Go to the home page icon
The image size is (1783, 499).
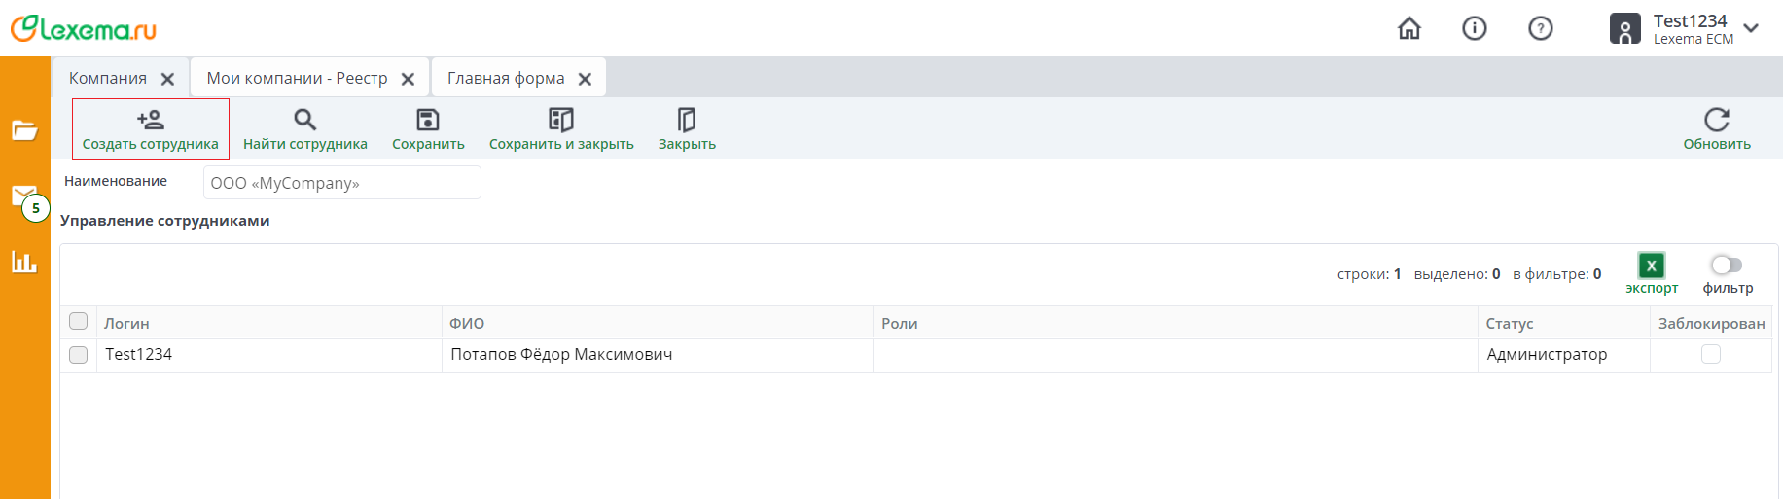tap(1409, 29)
